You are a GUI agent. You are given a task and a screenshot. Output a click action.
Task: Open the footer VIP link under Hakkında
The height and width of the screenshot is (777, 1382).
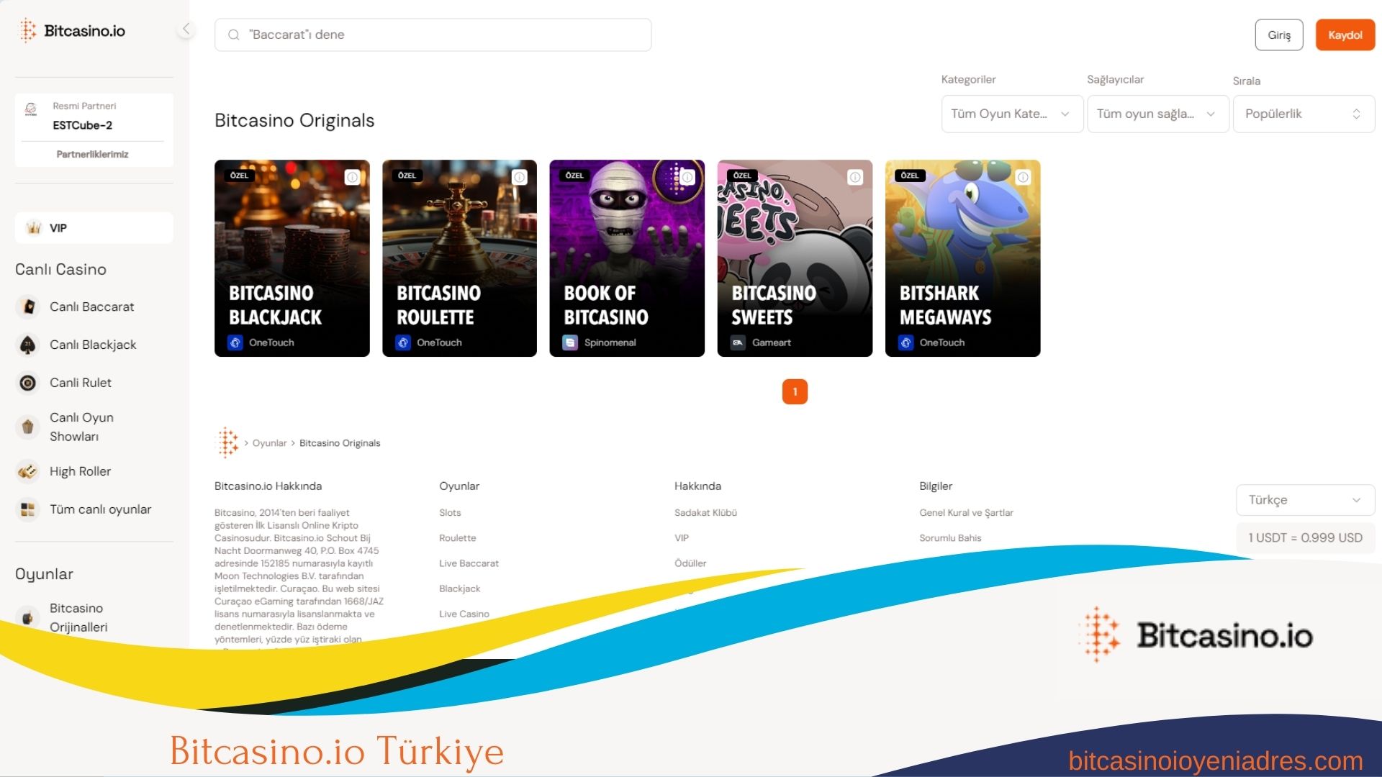pyautogui.click(x=682, y=538)
